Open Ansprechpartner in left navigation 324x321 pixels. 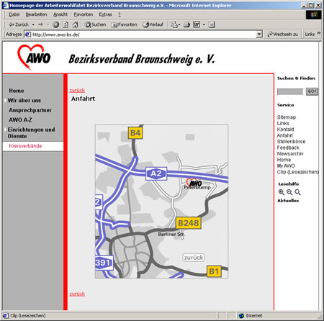30,110
